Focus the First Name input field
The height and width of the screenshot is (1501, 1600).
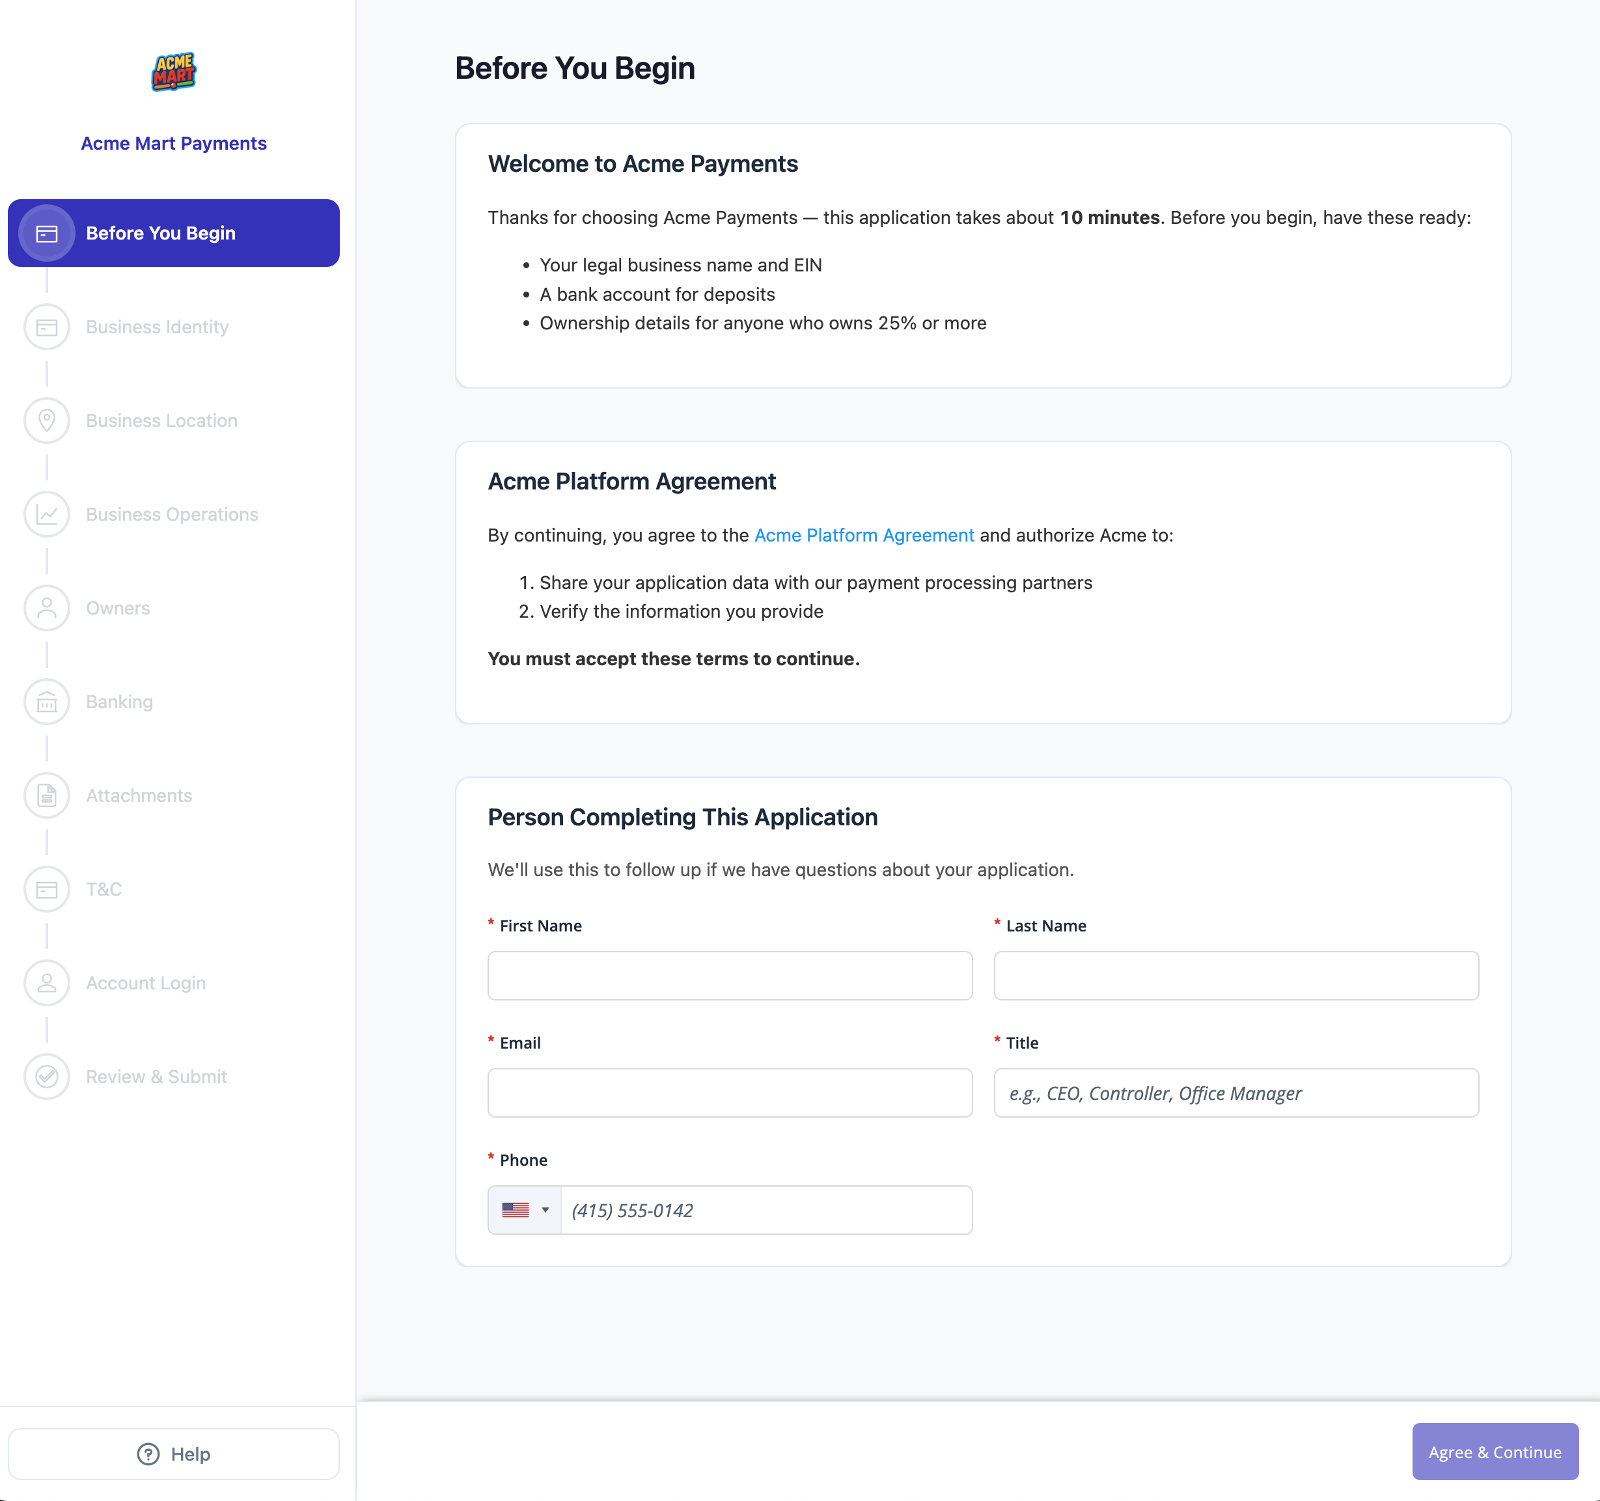(x=730, y=976)
